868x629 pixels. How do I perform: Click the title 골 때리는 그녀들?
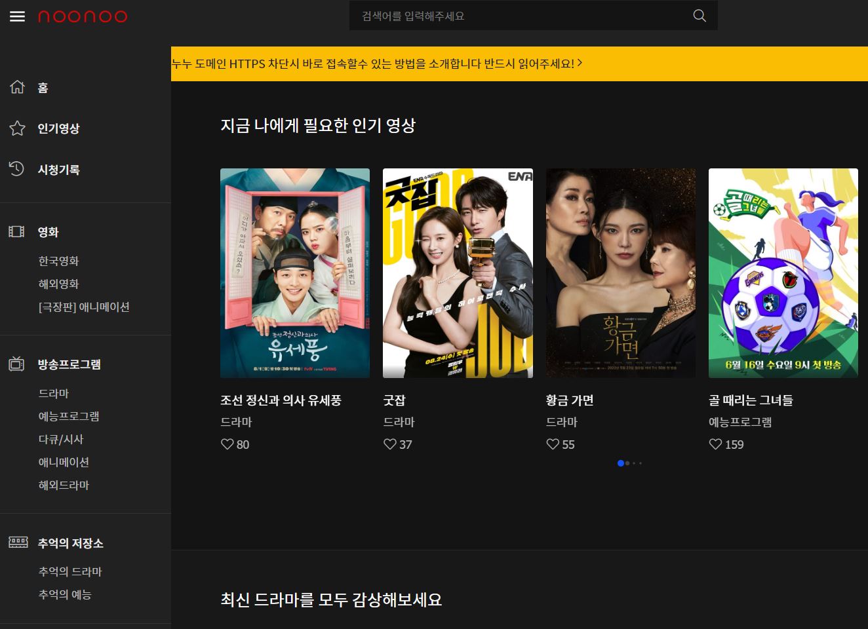point(751,400)
